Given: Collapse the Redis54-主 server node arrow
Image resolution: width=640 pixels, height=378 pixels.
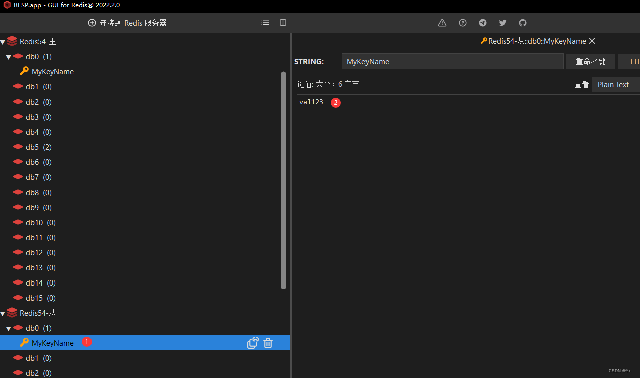Looking at the screenshot, I should [x=3, y=42].
